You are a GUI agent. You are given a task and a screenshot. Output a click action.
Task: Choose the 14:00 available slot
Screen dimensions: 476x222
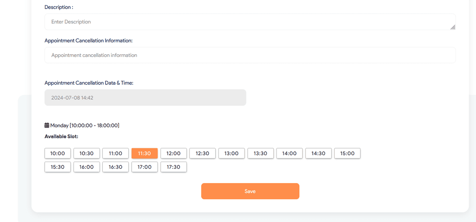coord(289,153)
